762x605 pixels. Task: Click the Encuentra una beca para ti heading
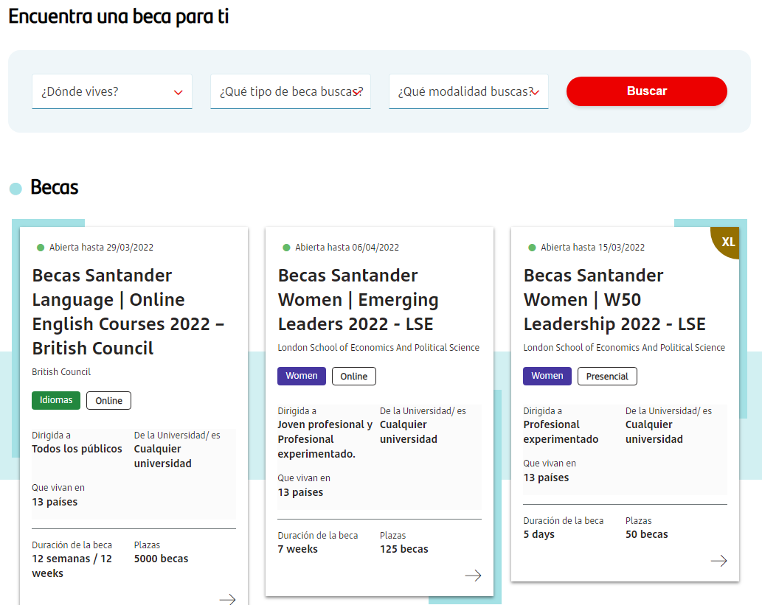119,16
